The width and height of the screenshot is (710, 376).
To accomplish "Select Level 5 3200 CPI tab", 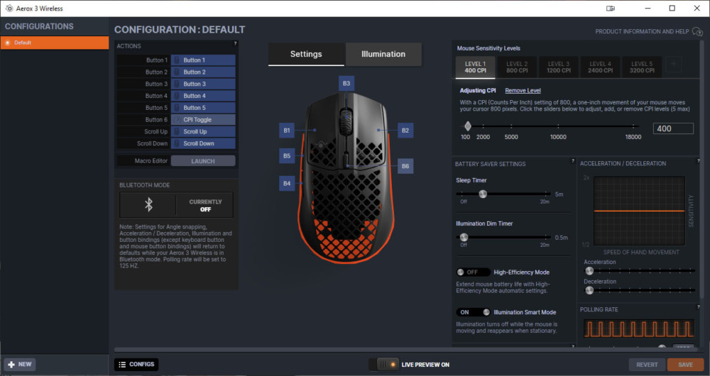I will (x=642, y=67).
